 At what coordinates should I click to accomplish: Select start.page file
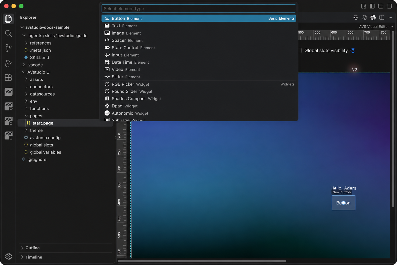click(65, 123)
